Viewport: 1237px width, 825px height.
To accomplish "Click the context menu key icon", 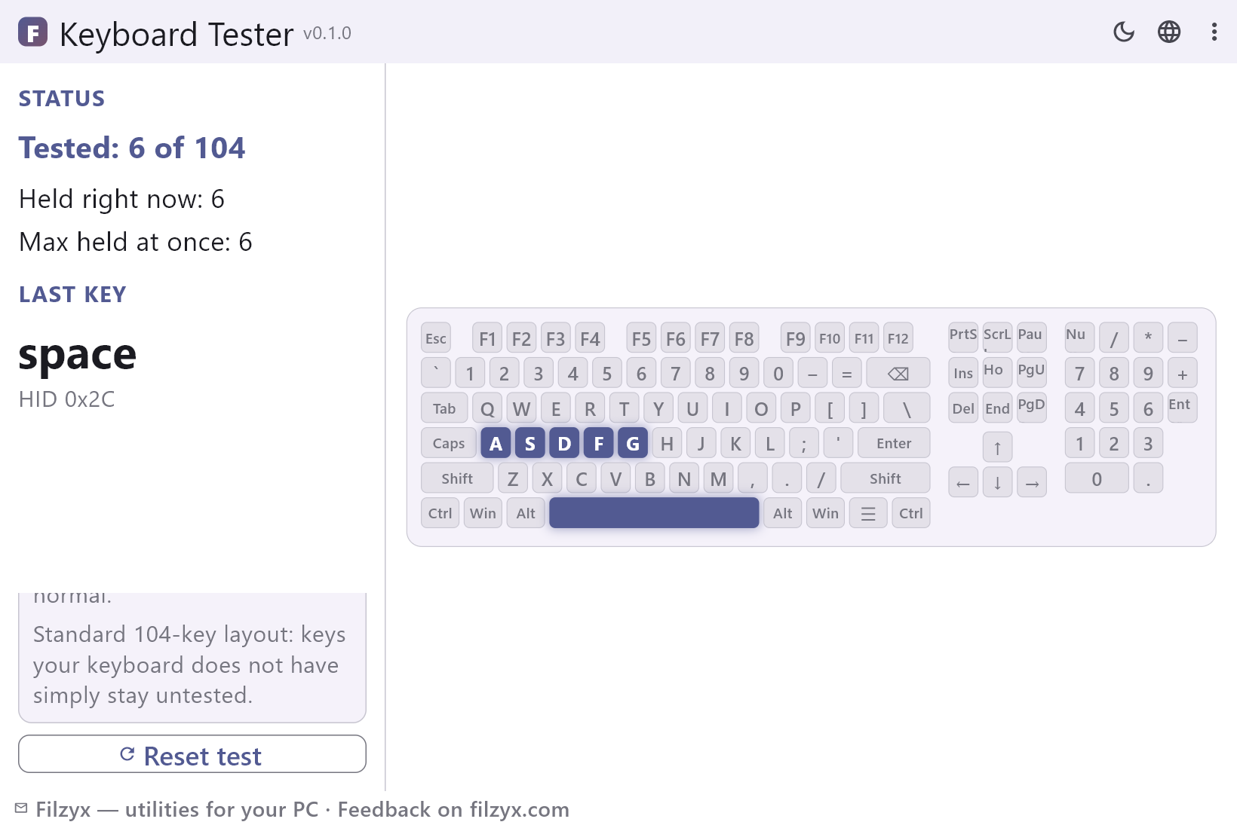I will click(868, 514).
